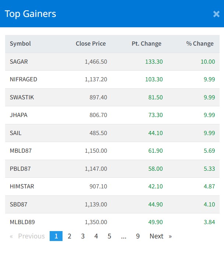The image size is (224, 255).
Task: Select current page 1 button
Action: pos(56,236)
